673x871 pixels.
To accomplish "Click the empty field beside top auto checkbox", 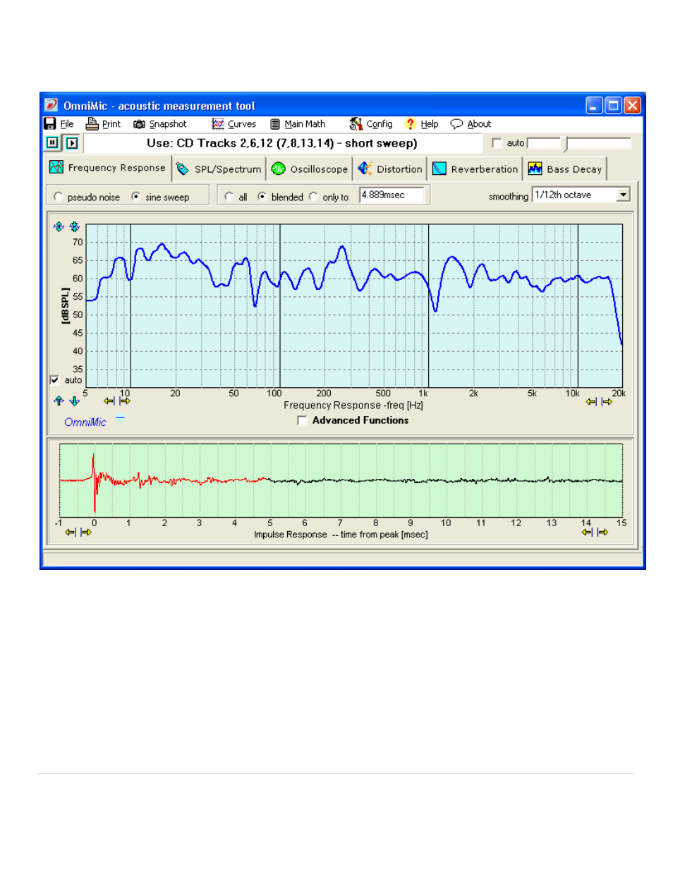I will point(544,143).
